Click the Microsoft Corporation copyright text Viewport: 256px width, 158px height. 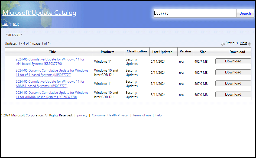click(x=37, y=115)
